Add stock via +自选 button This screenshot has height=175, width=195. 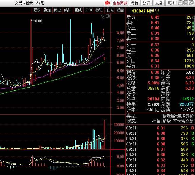(110, 10)
